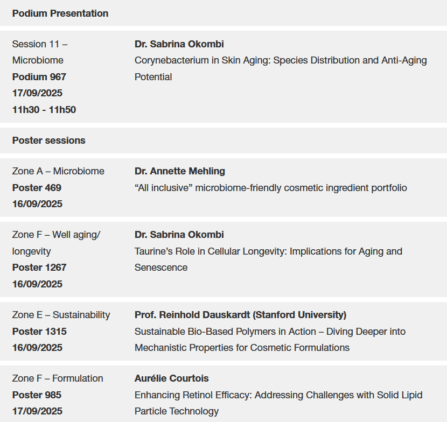447x422 pixels.
Task: Open "All inclusive" microbiome-friendly portfolio title
Action: pyautogui.click(x=270, y=188)
